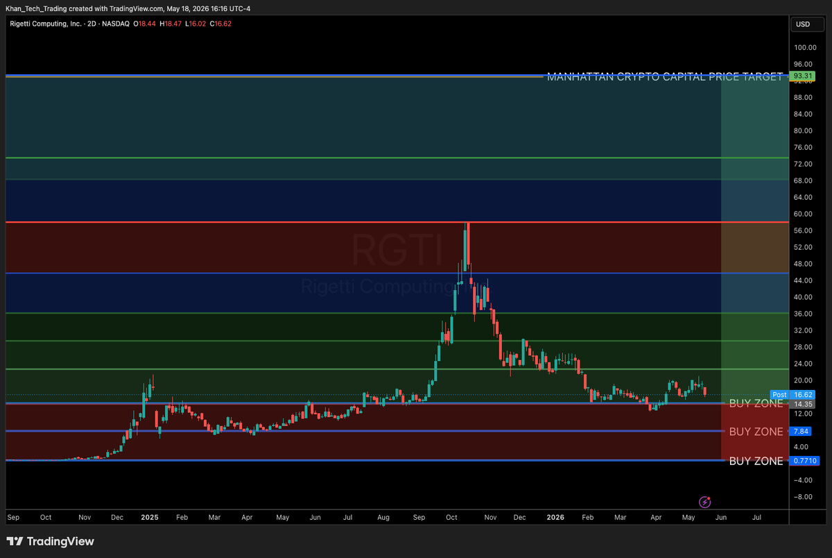Click the green 93.31 price tag
The width and height of the screenshot is (832, 558).
tap(803, 76)
